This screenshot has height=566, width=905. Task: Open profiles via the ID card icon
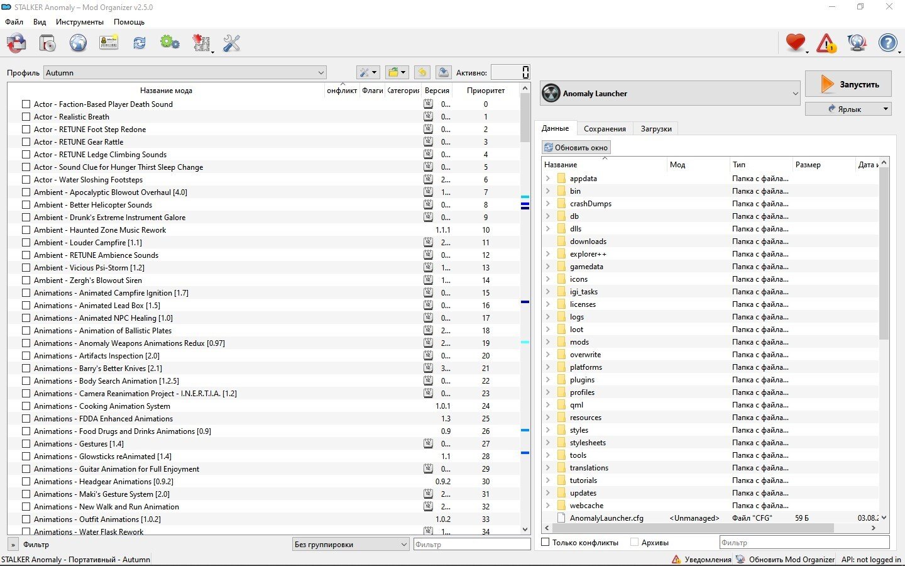[x=109, y=43]
